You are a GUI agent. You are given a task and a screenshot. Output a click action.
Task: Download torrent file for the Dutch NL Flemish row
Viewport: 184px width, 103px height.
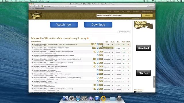[x=102, y=44]
